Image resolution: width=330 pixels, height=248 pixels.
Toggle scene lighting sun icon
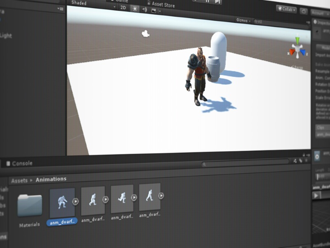(x=135, y=9)
